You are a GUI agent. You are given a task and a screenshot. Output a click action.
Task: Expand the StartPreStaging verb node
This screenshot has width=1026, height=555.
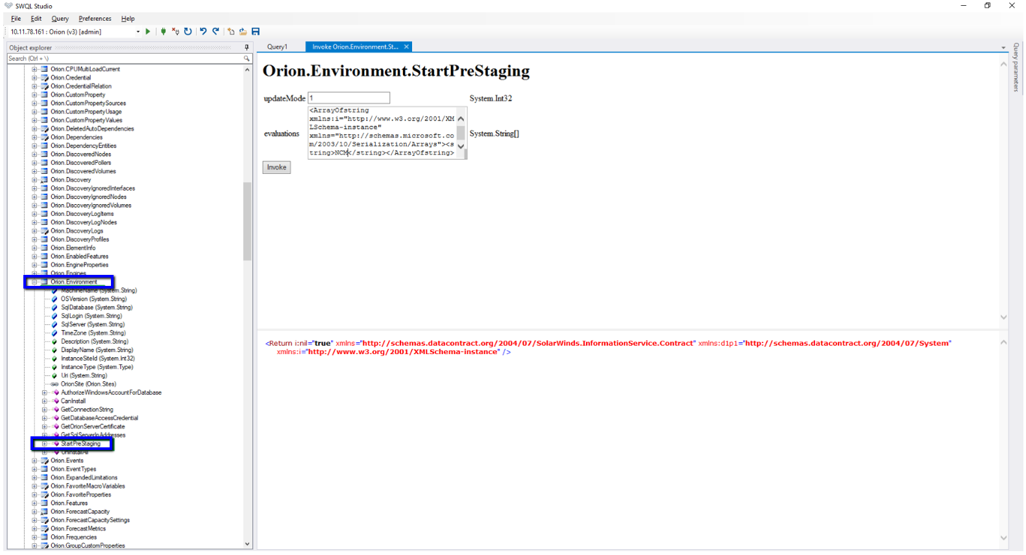click(45, 444)
